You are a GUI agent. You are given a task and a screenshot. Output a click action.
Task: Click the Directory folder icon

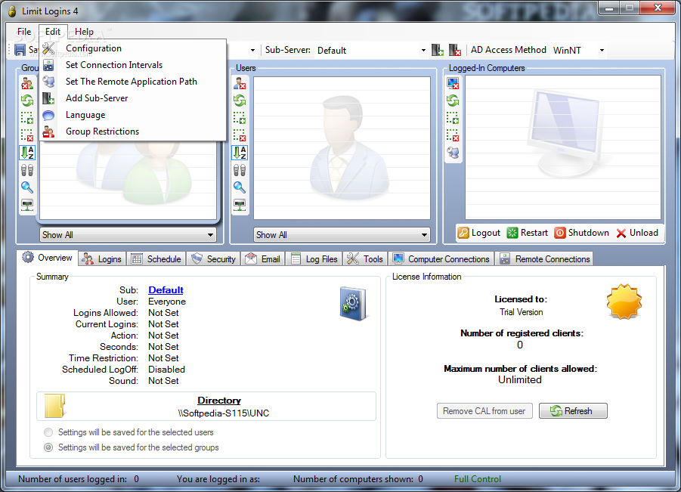[x=54, y=406]
